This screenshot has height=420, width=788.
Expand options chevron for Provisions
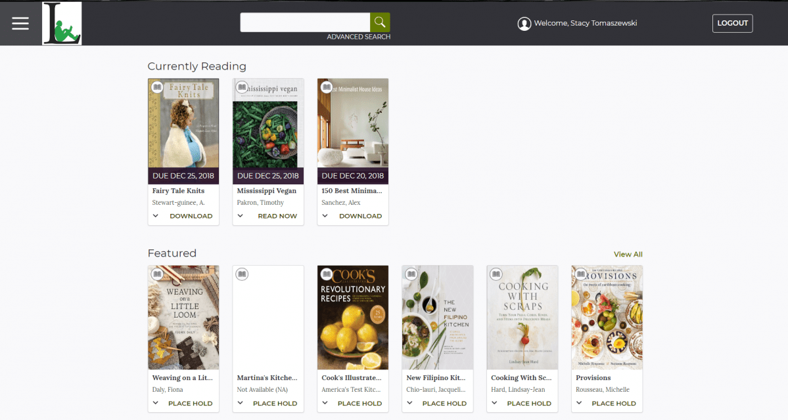pyautogui.click(x=579, y=403)
